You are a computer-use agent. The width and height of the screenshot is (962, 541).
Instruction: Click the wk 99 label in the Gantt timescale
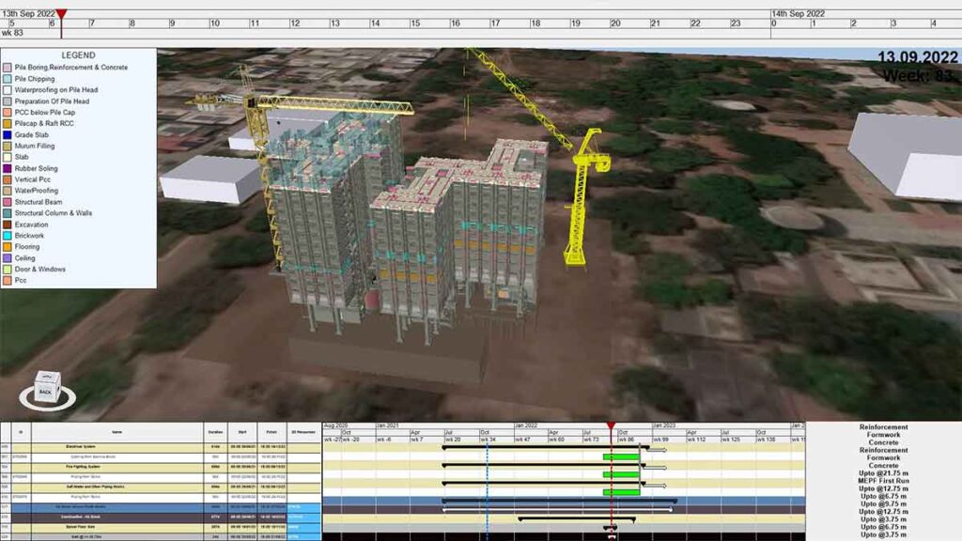coord(660,440)
